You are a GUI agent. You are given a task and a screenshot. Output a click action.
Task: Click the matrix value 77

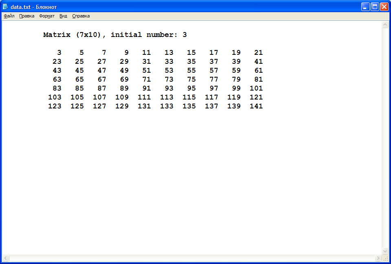(214, 80)
